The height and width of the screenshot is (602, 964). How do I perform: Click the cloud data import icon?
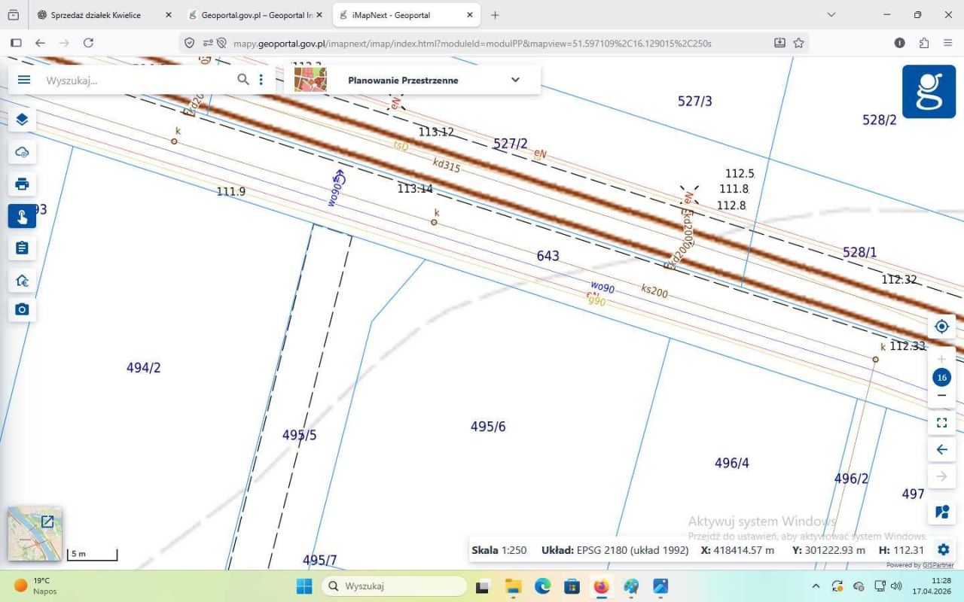22,152
